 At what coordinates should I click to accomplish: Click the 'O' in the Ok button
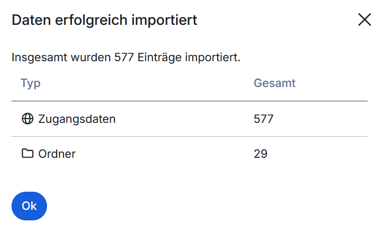(x=26, y=206)
